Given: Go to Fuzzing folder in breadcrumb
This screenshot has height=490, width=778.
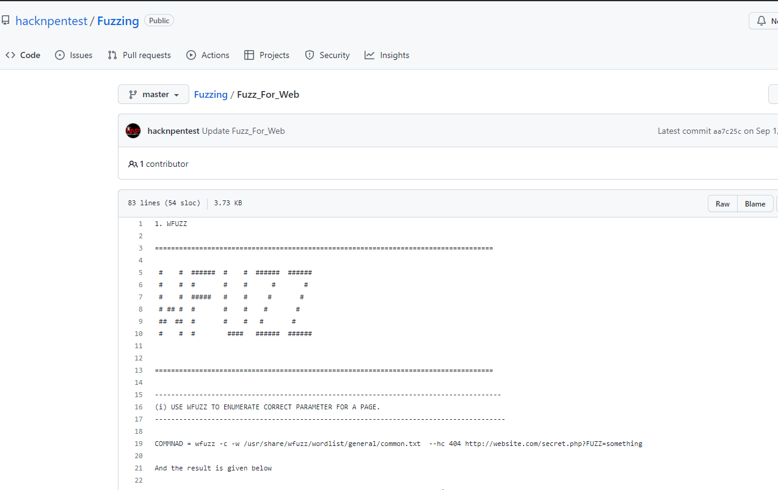Looking at the screenshot, I should 211,95.
